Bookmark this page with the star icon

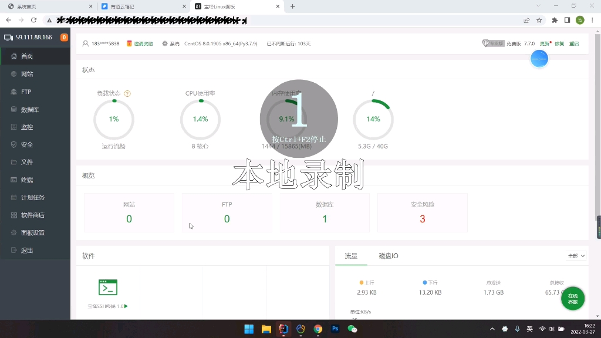[x=539, y=21]
